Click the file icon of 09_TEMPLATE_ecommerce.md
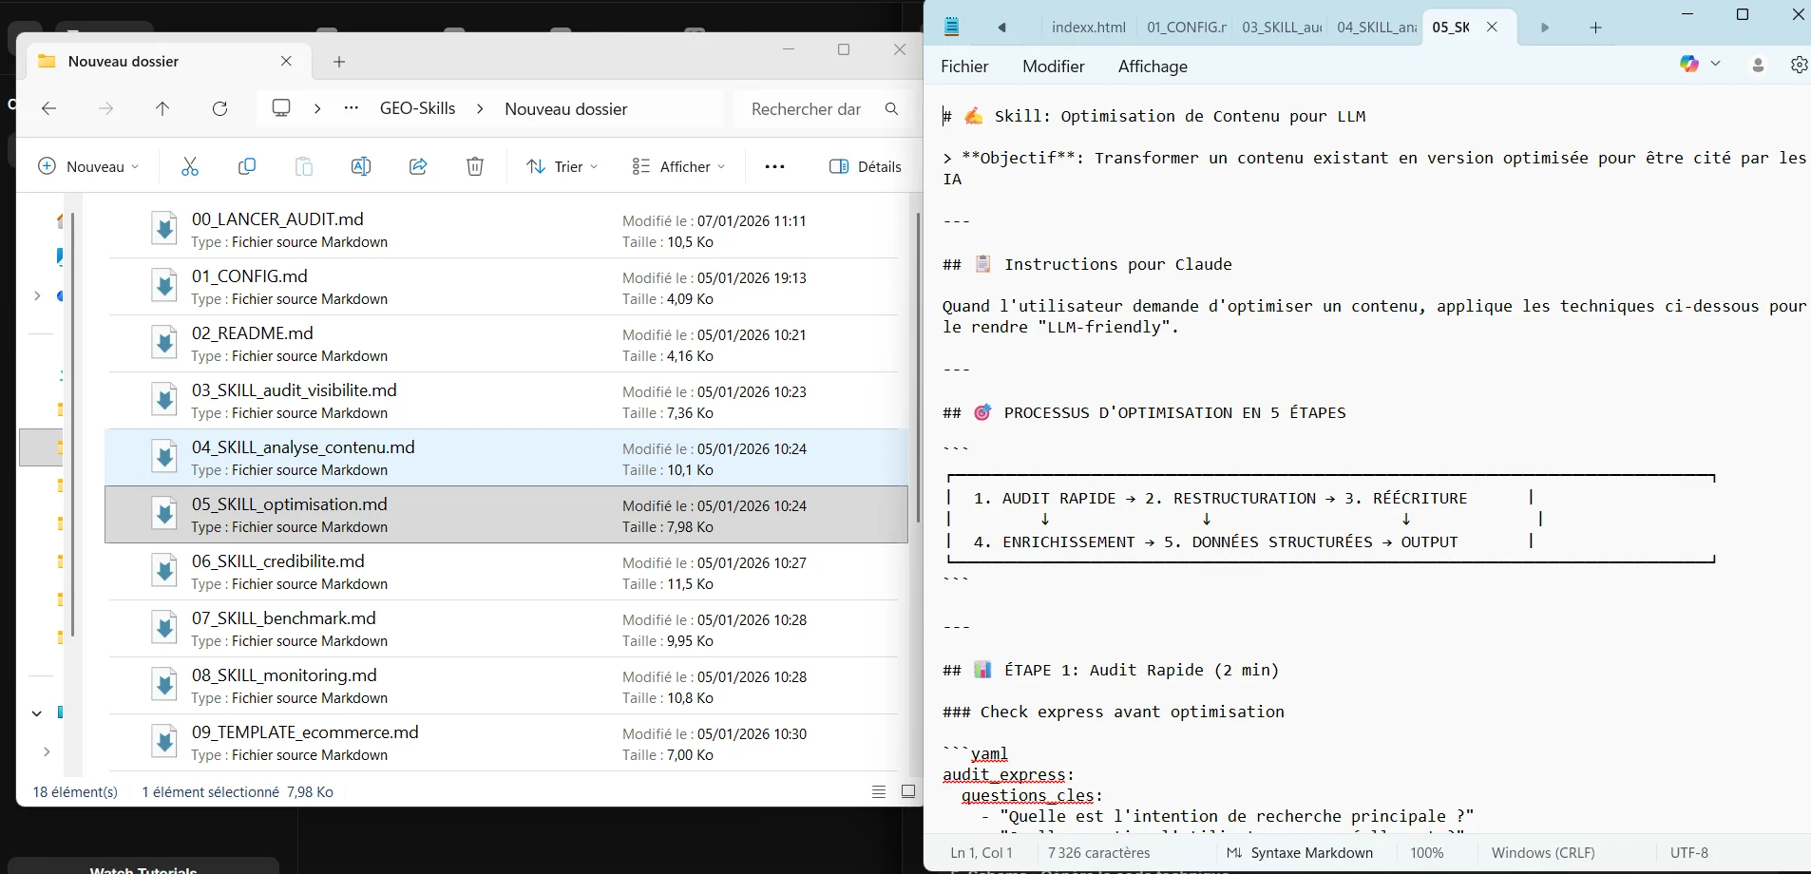Image resolution: width=1811 pixels, height=874 pixels. point(164,742)
